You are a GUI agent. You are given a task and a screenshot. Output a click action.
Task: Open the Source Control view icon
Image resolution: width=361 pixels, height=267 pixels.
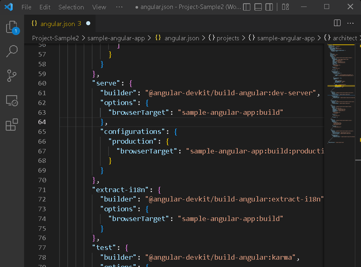[12, 76]
